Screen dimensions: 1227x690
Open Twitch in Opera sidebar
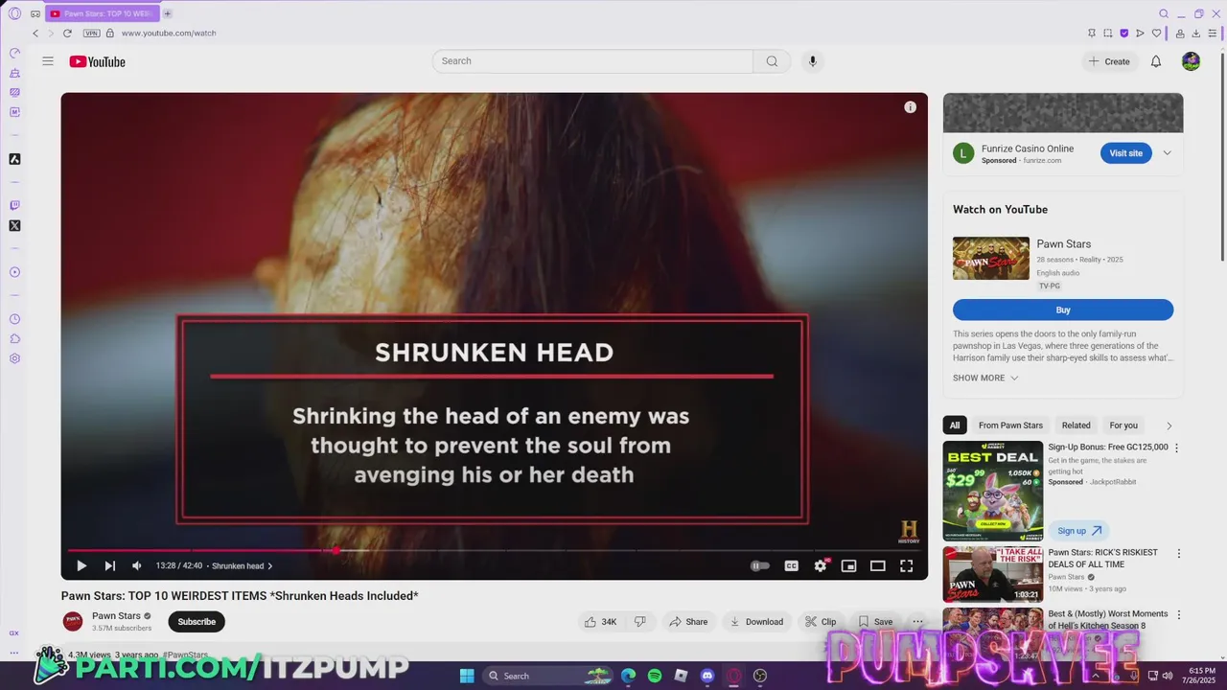coord(14,205)
